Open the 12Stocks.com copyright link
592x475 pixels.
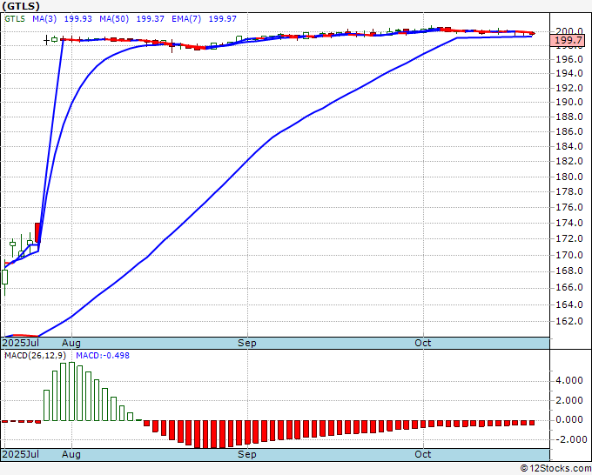555,468
